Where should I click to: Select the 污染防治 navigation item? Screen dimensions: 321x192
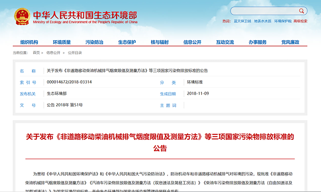(x=94, y=42)
